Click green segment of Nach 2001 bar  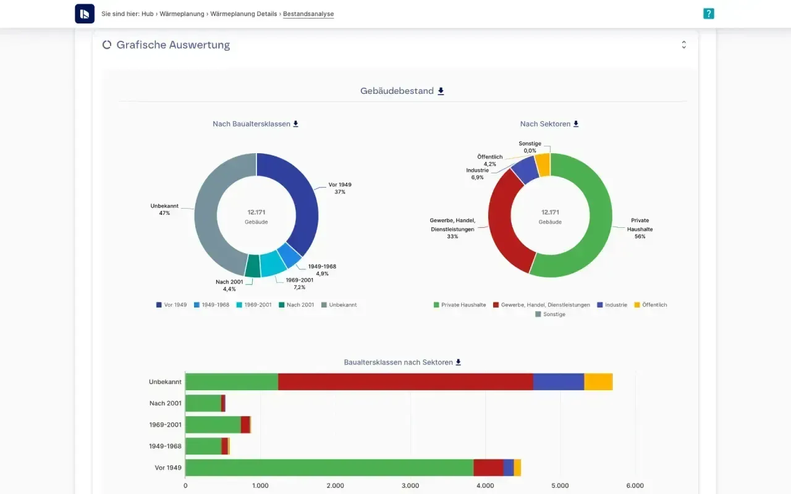[x=203, y=403]
